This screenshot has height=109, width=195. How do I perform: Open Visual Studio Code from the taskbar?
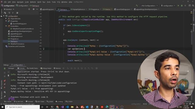[x=67, y=107]
